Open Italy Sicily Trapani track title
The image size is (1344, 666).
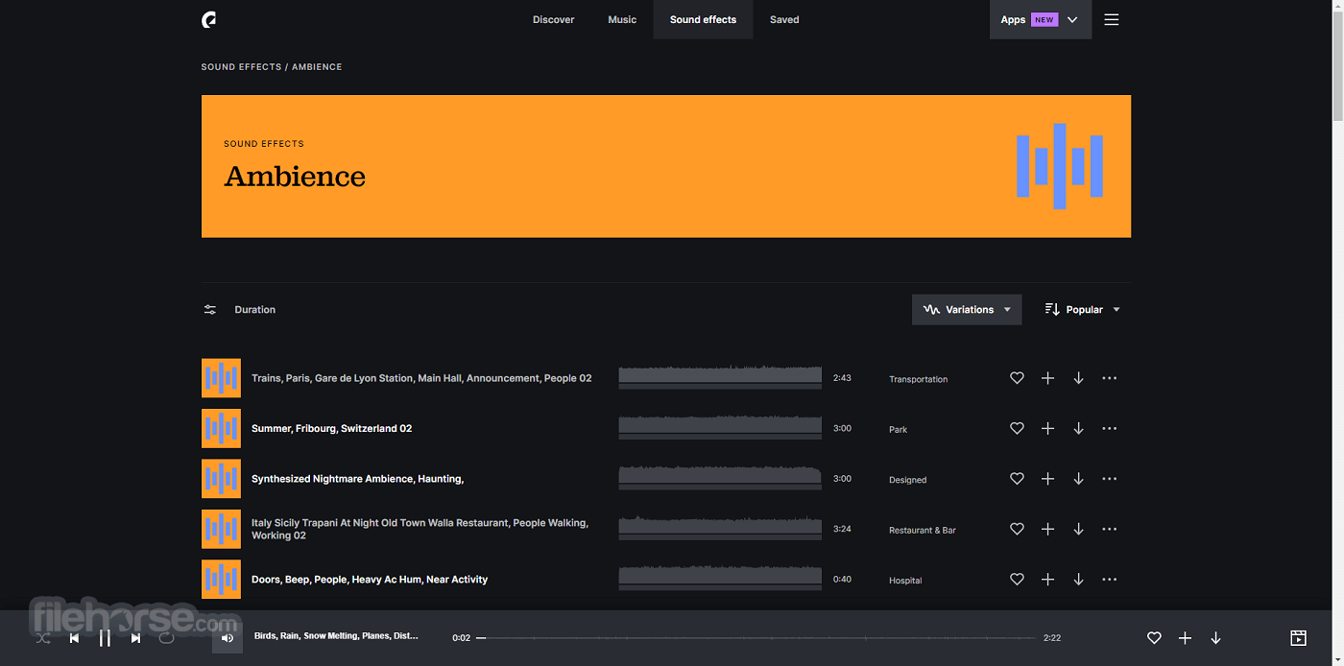(420, 529)
